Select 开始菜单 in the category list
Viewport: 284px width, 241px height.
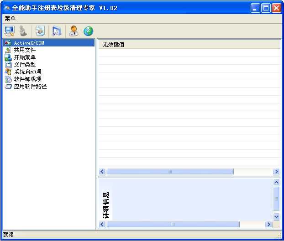[x=25, y=57]
